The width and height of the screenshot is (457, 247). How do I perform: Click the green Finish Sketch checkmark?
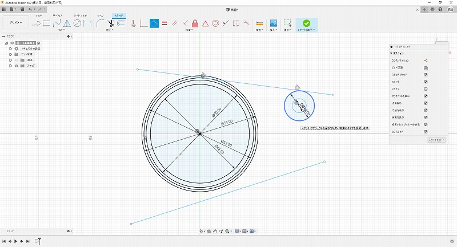[x=306, y=23]
